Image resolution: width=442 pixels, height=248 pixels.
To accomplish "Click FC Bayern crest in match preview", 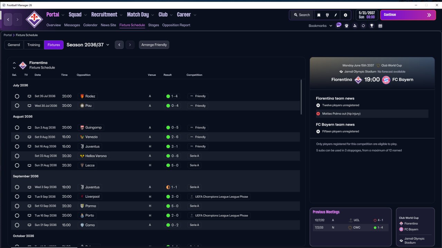I will pos(386,80).
